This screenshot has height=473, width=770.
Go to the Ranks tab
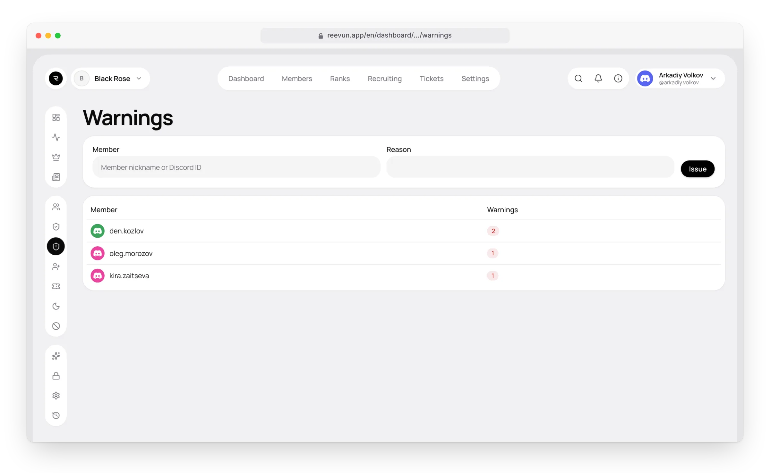(x=340, y=79)
